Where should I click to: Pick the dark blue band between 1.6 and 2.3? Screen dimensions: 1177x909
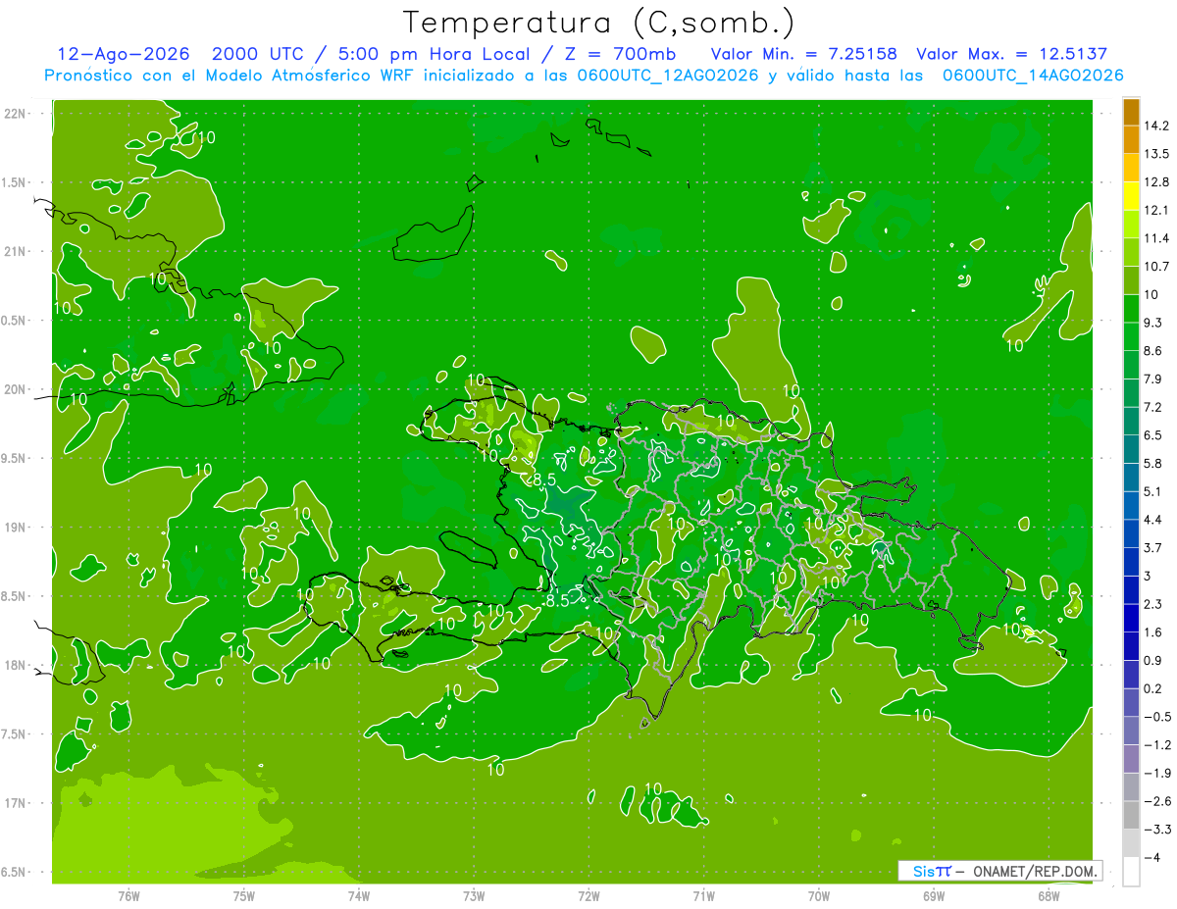click(1131, 618)
